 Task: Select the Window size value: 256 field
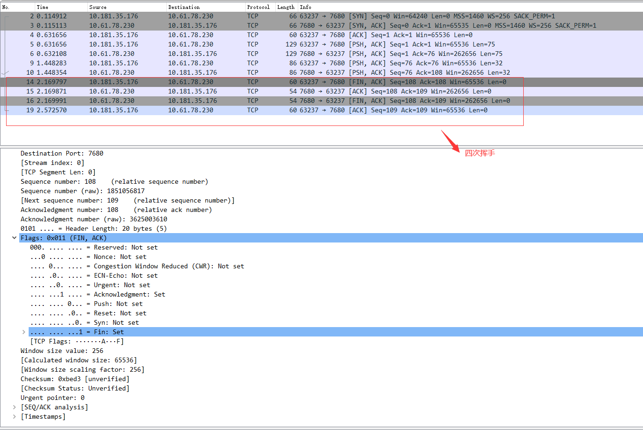pos(63,351)
